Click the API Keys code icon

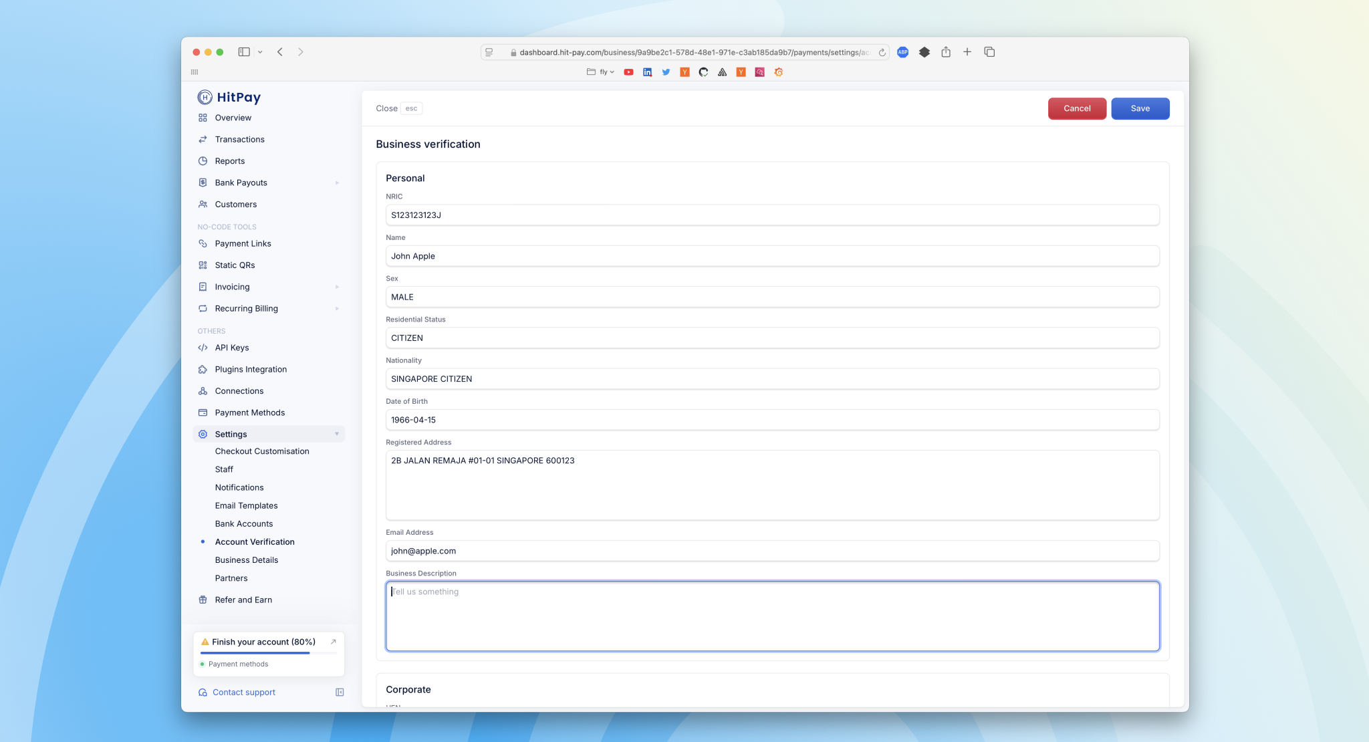tap(203, 348)
